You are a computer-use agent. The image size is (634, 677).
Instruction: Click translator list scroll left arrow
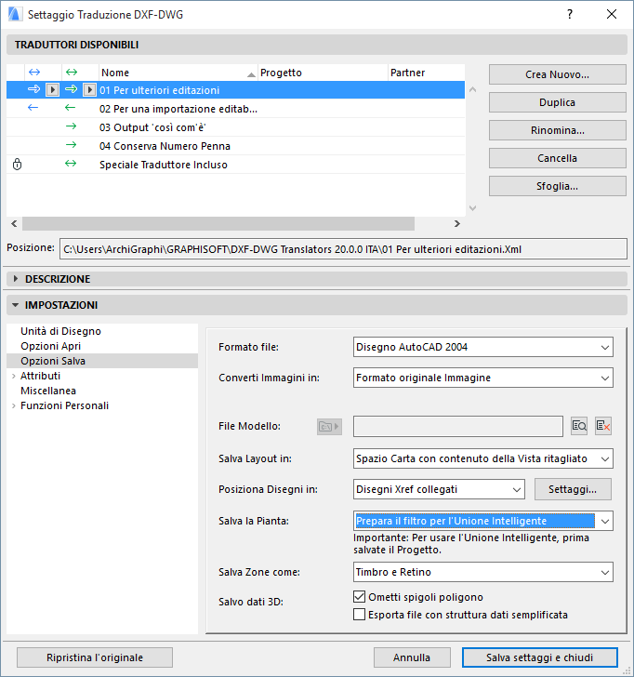click(14, 223)
